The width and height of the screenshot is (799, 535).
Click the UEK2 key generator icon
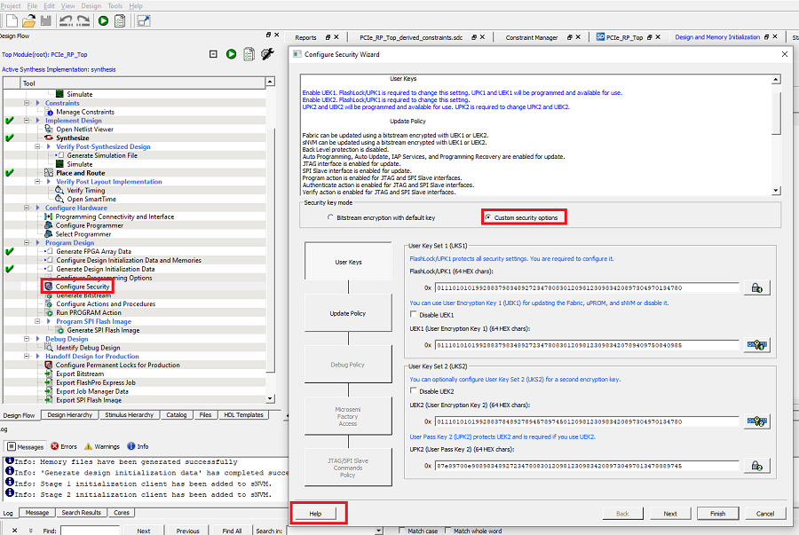coord(756,421)
